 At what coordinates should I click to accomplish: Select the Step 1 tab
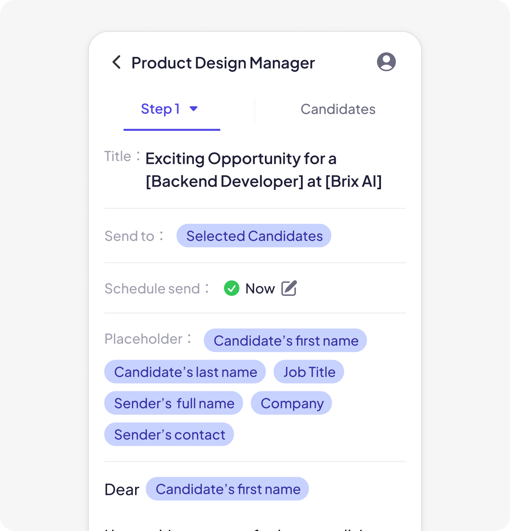[172, 110]
